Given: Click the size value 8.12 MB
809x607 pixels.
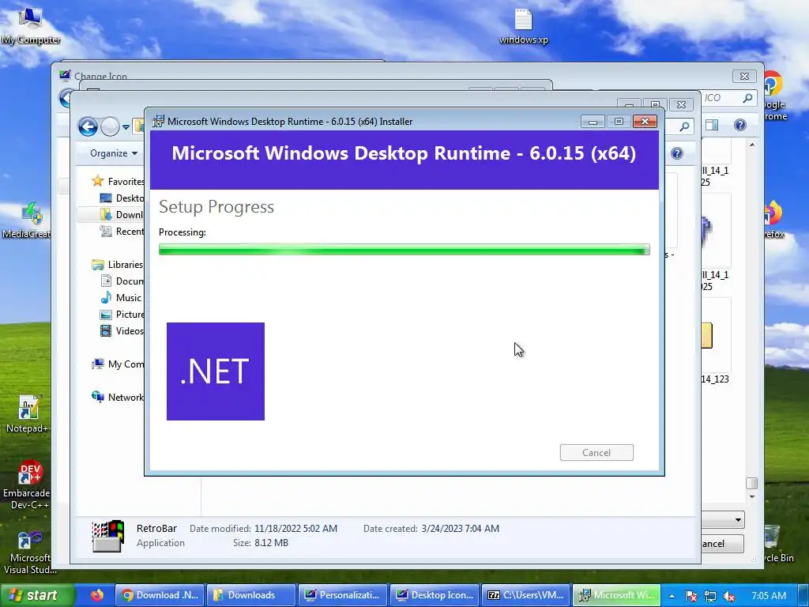Looking at the screenshot, I should point(272,543).
